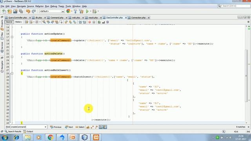
Task: Open the browser selector dropdown arrow
Action: pos(71,11)
